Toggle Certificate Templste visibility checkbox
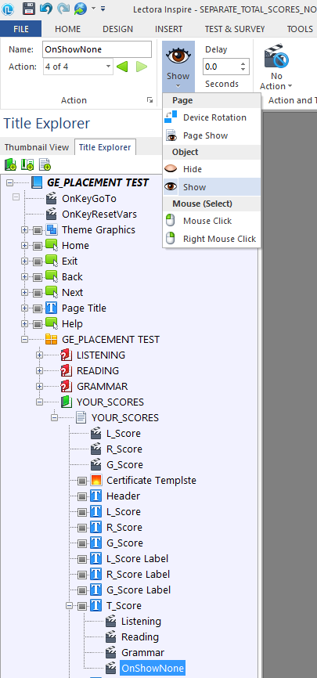The width and height of the screenshot is (317, 678). point(83,481)
